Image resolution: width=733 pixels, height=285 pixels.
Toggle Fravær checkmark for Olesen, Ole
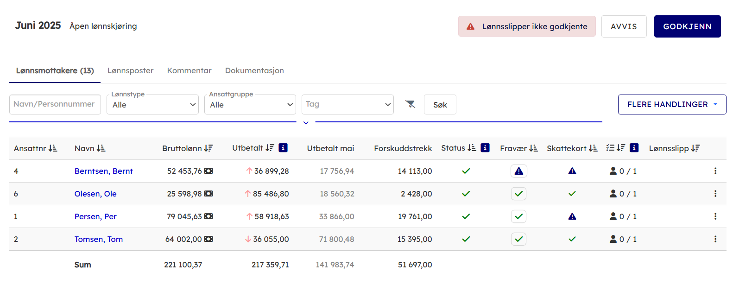[518, 194]
